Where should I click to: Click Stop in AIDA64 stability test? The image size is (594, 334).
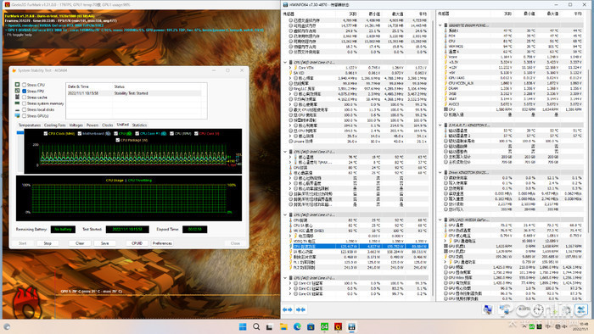(x=48, y=243)
